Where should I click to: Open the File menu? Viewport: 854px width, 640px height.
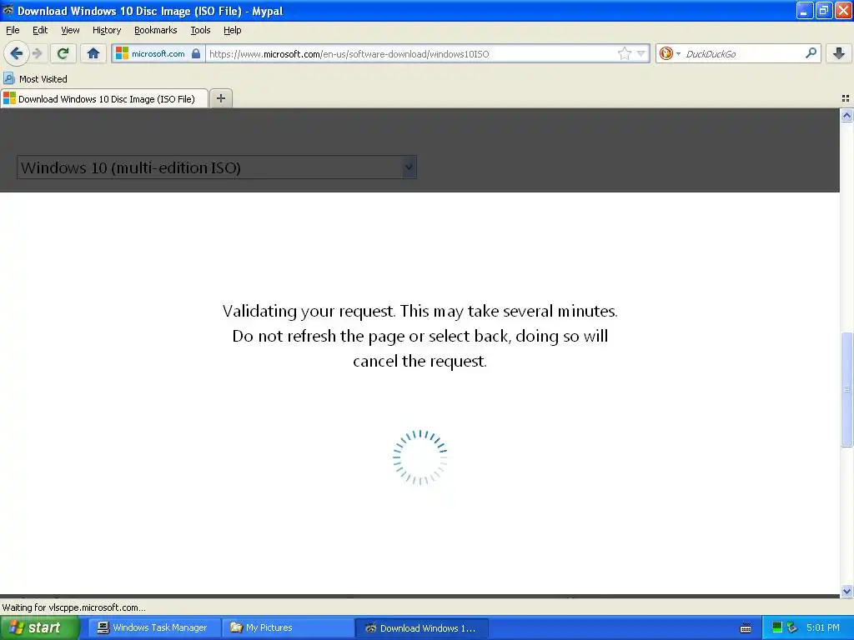13,30
